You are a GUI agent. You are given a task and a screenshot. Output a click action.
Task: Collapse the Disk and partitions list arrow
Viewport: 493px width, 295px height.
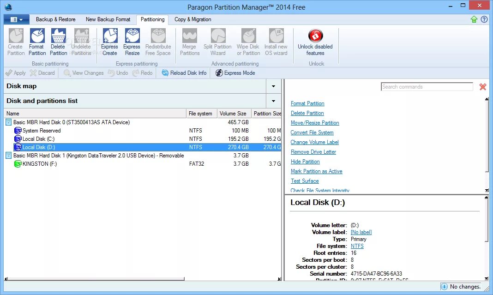(x=273, y=101)
